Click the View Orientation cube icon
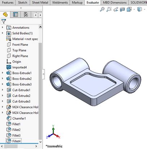 pyautogui.click(x=129, y=9)
